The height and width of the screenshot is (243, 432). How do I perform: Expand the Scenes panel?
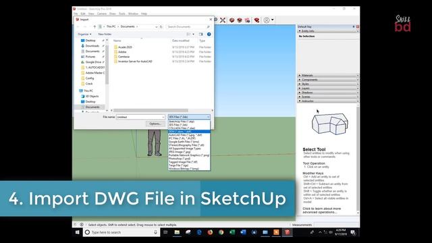tap(328, 97)
